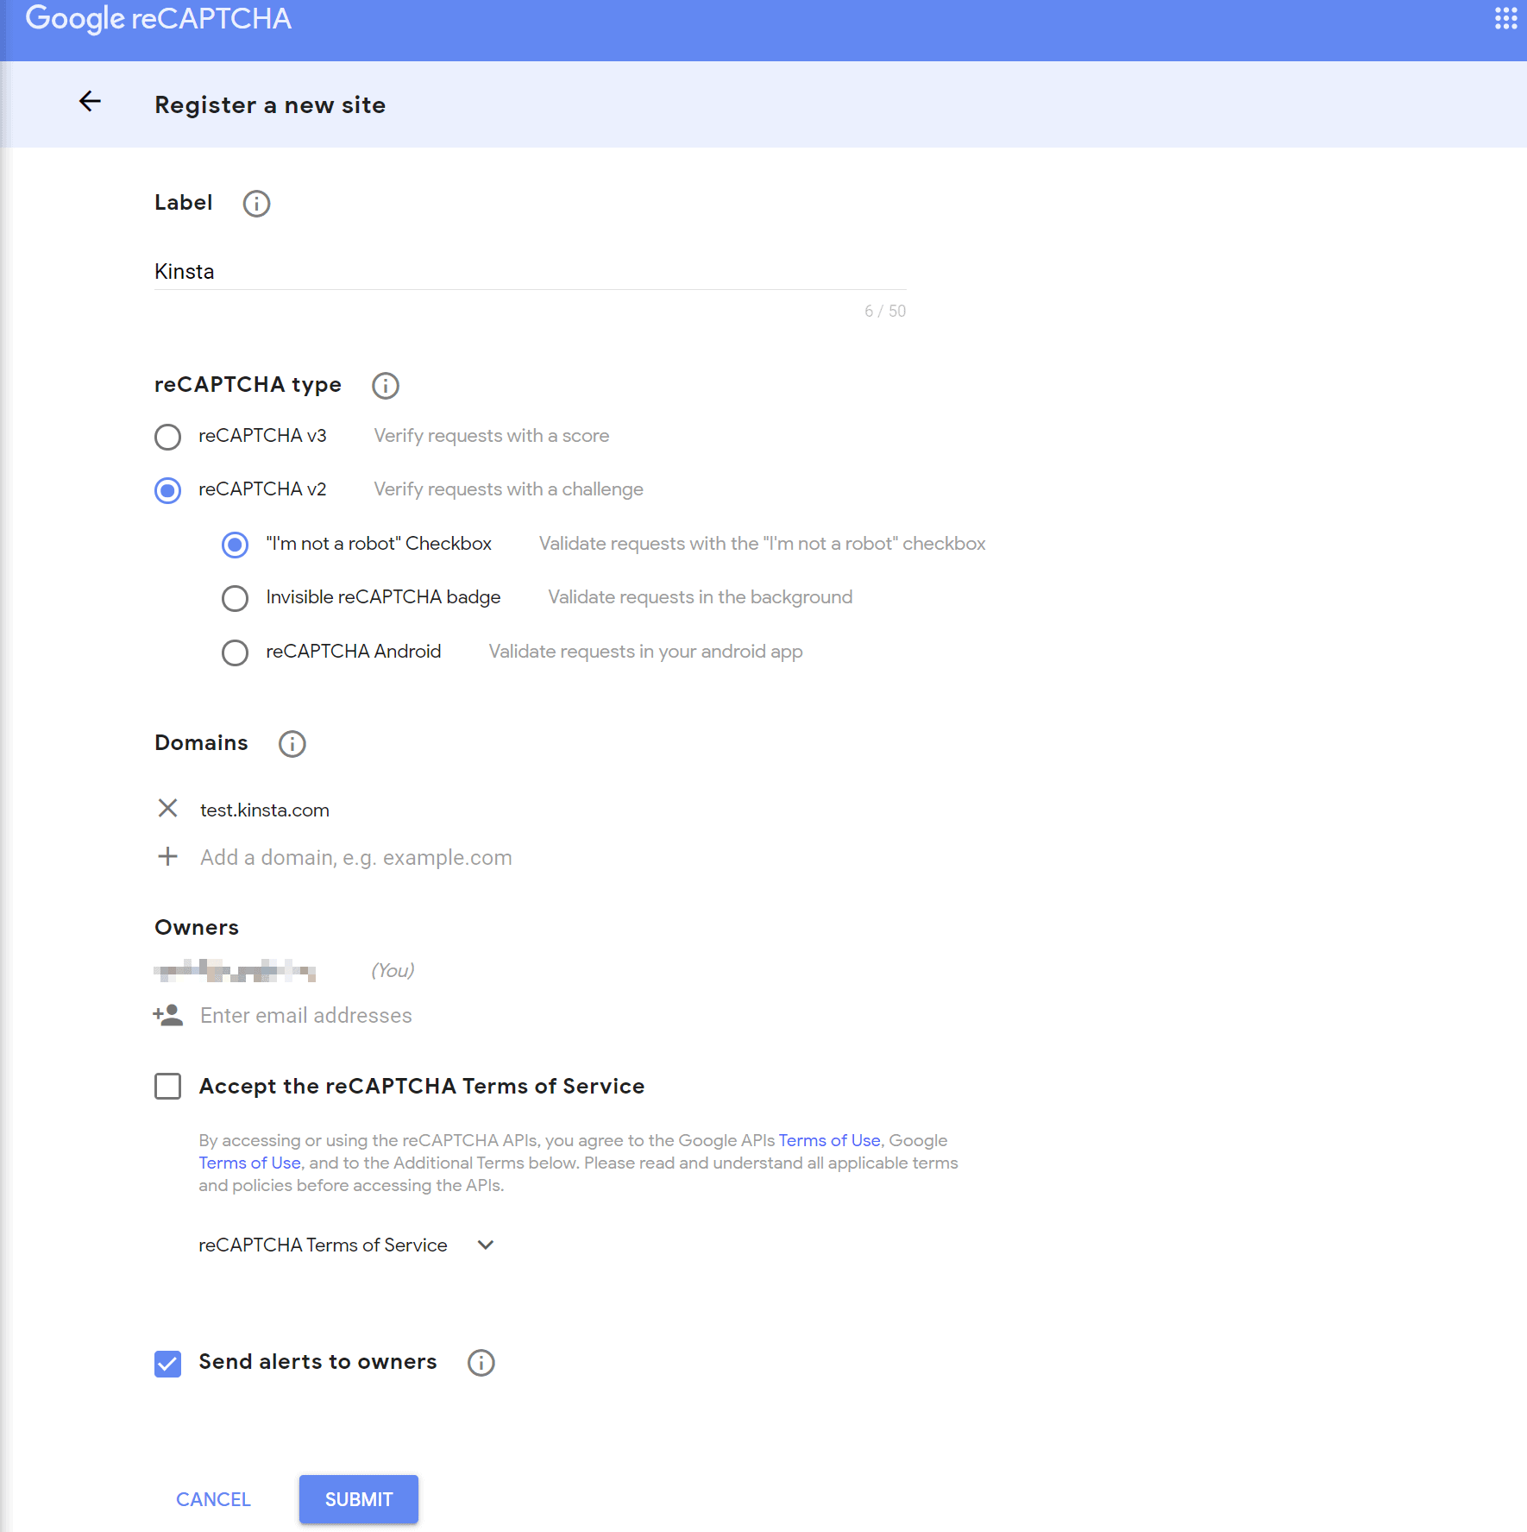Click the Google reCAPTCHA logo

158,18
